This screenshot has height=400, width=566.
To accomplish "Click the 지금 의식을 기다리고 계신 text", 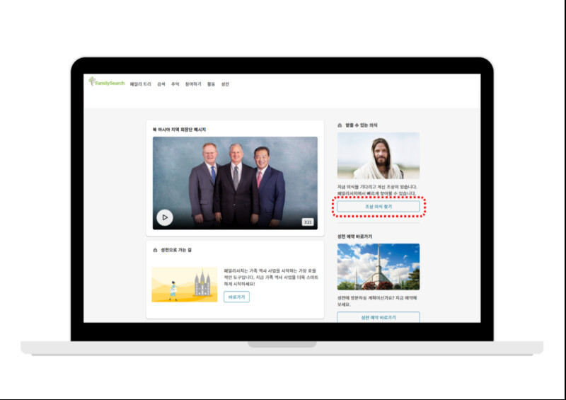I will 377,190.
